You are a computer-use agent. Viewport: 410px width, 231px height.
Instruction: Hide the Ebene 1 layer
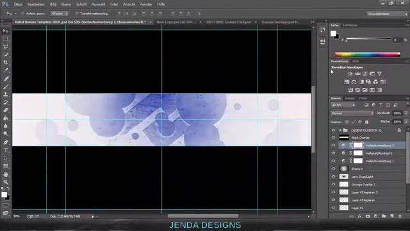333,169
